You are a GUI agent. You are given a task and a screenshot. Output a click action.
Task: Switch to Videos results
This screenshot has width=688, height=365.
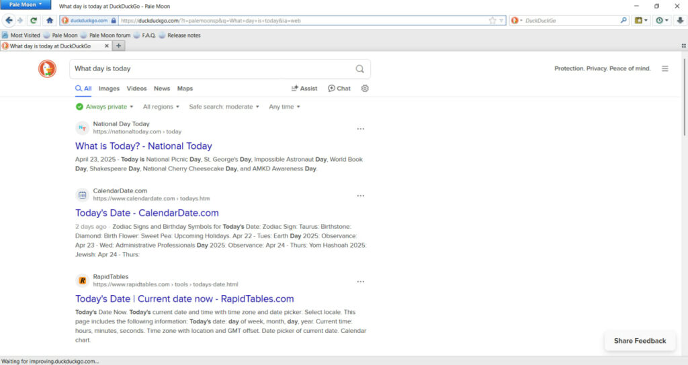136,89
